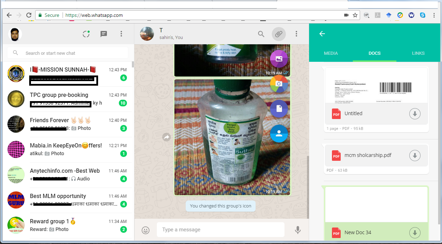
Task: Search within this chat conversation
Action: pos(261,34)
